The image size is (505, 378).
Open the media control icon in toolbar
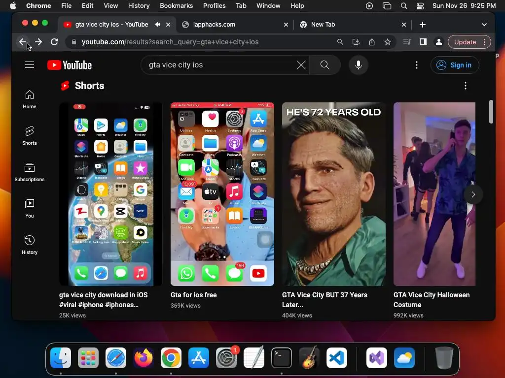pyautogui.click(x=407, y=42)
